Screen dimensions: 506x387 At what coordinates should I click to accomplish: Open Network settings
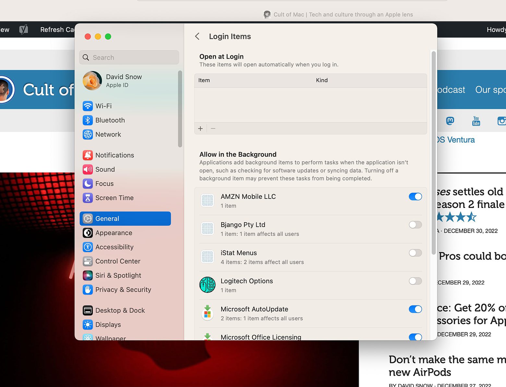[x=108, y=134]
